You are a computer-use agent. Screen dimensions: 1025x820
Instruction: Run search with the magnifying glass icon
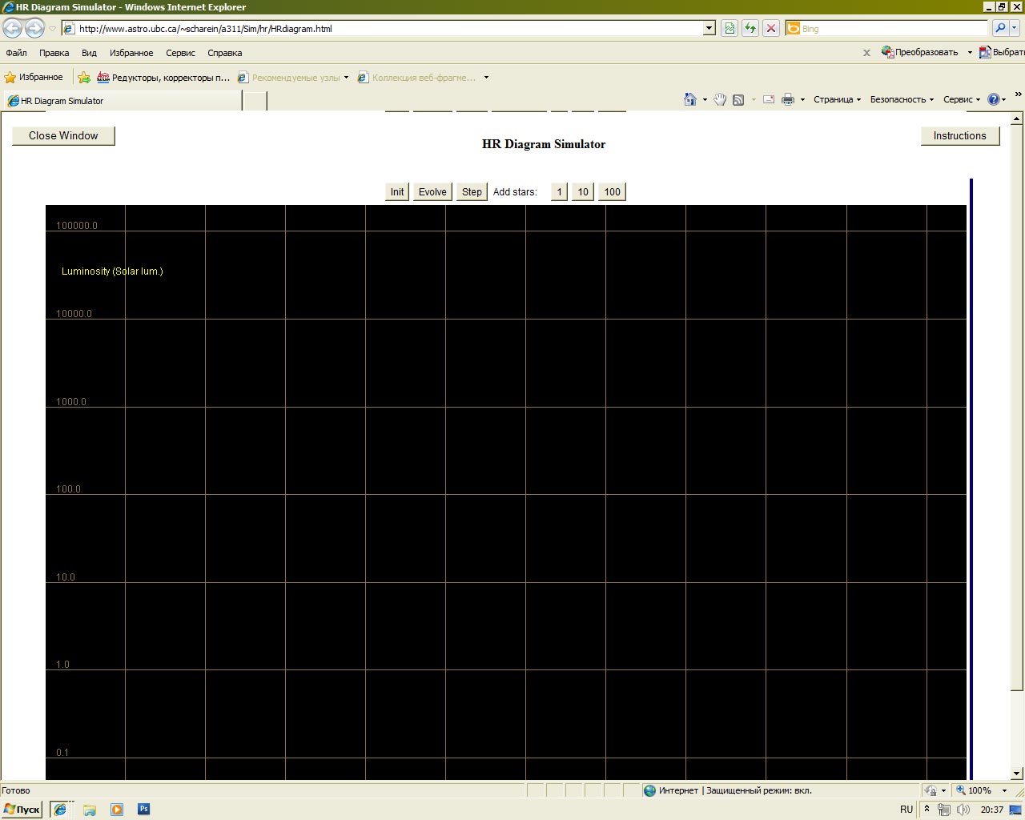coord(999,28)
